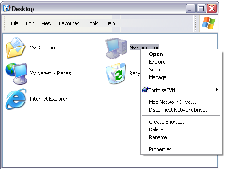The width and height of the screenshot is (229, 183).
Task: Select the My Documents folder icon
Action: [x=16, y=48]
